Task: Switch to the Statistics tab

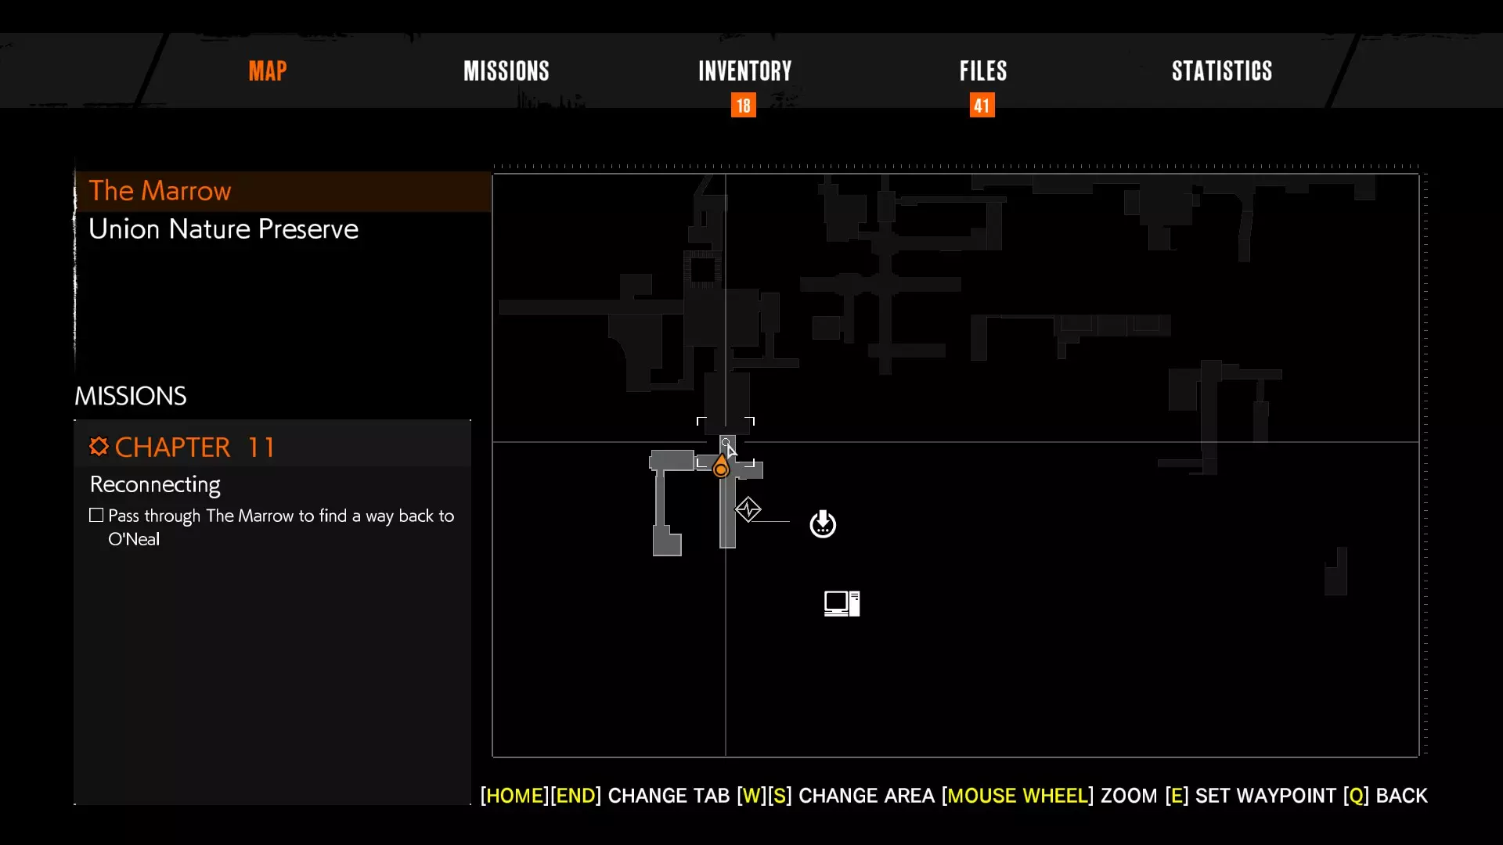Action: pos(1221,71)
